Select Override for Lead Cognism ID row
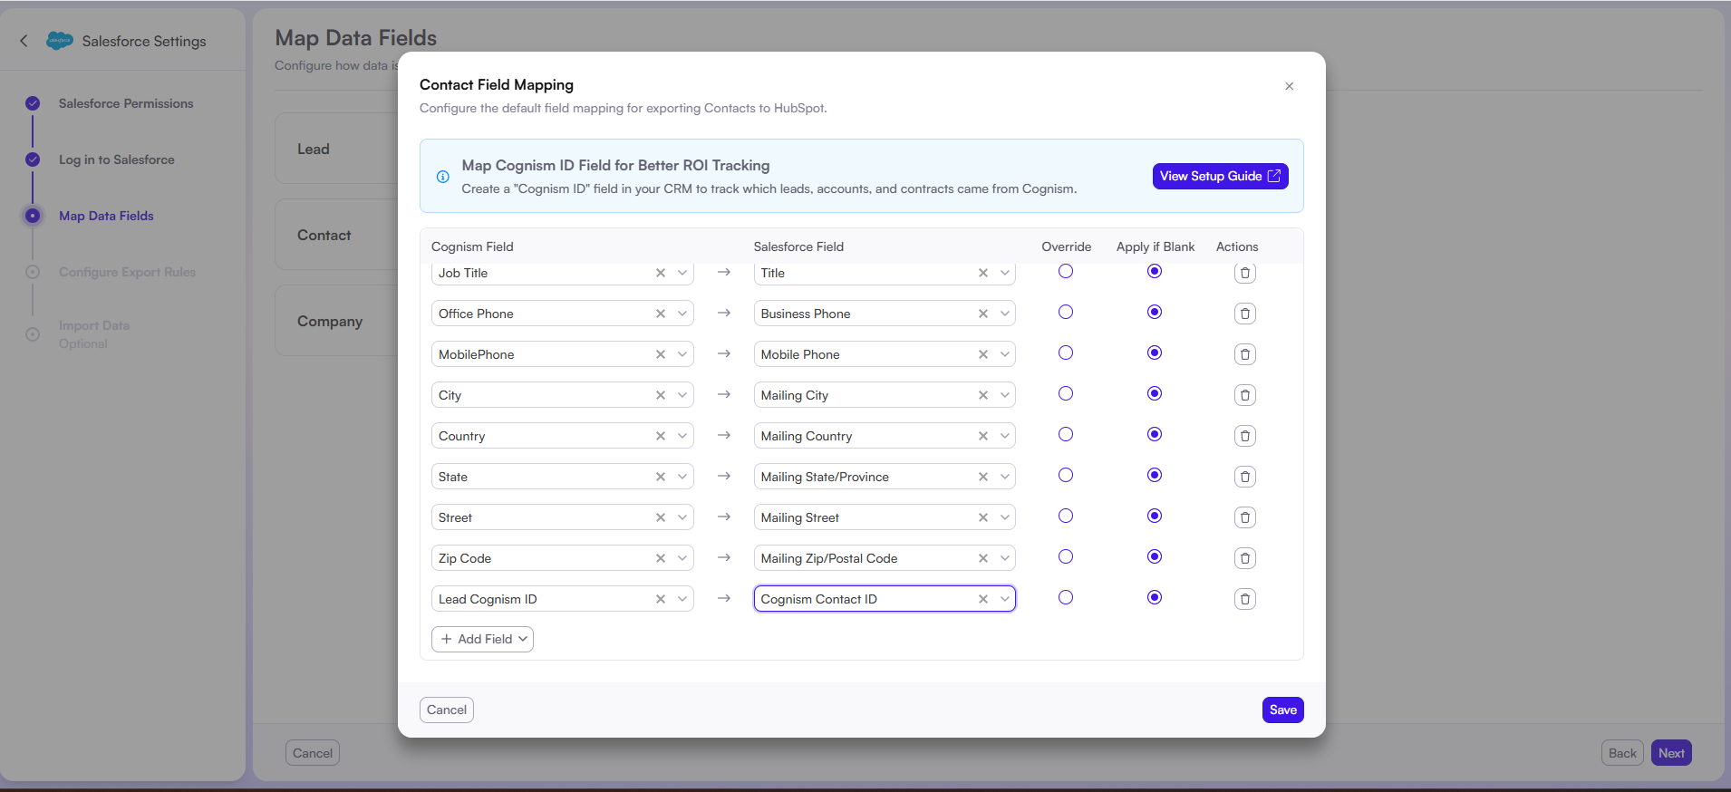Viewport: 1731px width, 792px height. click(1066, 597)
